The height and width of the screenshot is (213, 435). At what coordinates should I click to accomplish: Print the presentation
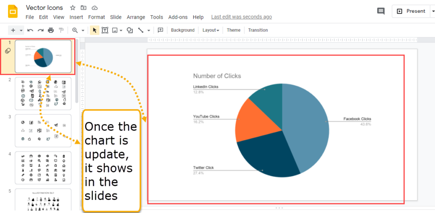(x=51, y=30)
